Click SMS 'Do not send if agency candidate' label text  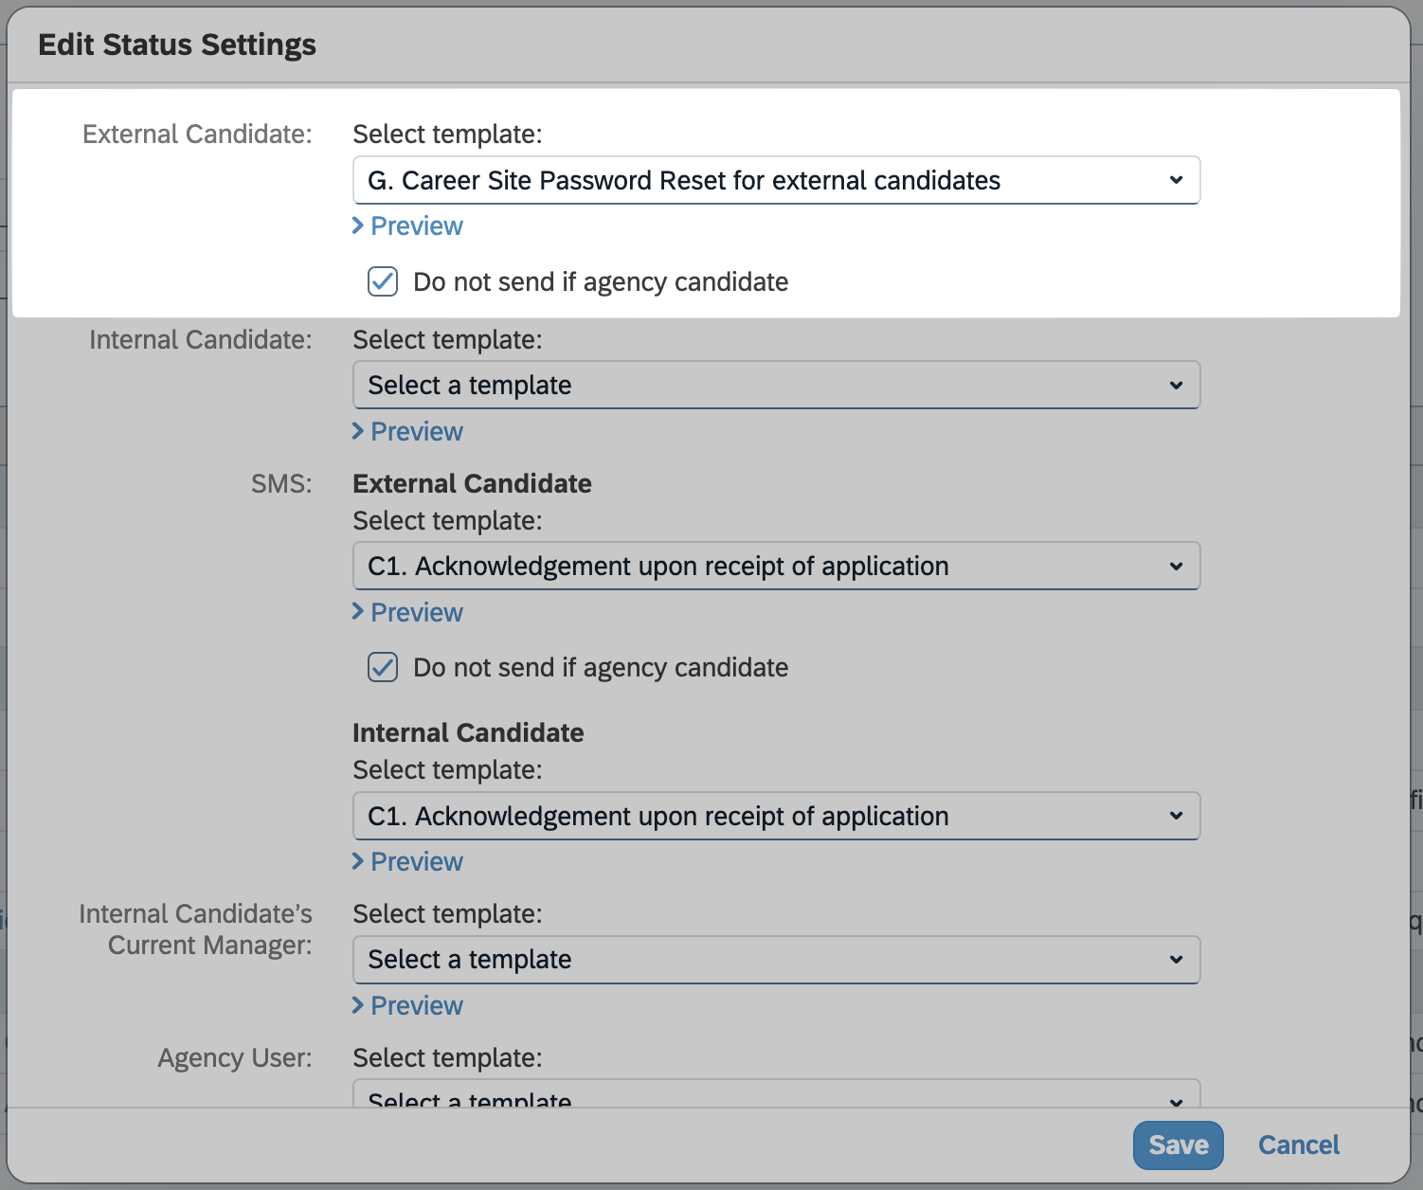(601, 668)
